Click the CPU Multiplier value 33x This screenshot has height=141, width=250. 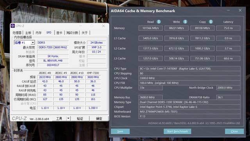pos(150,87)
